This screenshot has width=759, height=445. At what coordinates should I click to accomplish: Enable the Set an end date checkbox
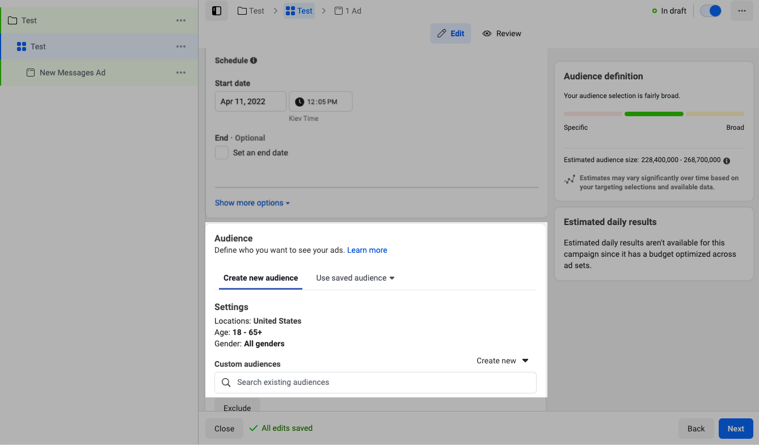coord(221,152)
